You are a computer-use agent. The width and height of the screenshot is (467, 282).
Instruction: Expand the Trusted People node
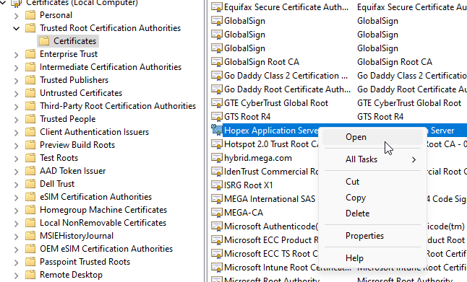click(17, 120)
